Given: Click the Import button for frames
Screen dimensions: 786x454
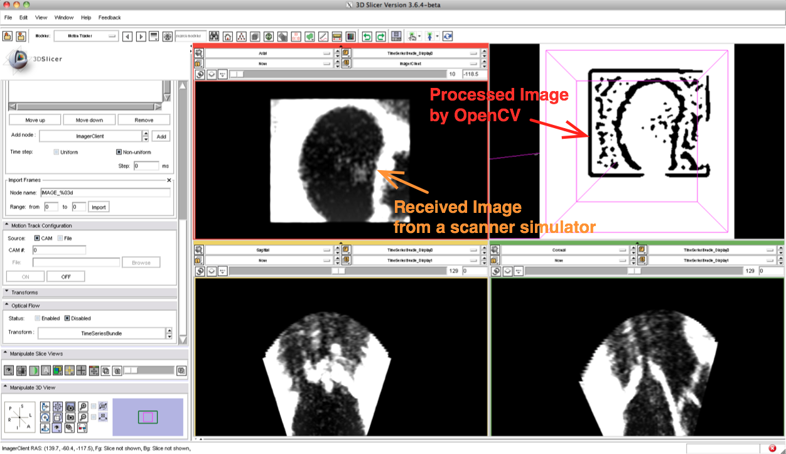Looking at the screenshot, I should (x=99, y=207).
